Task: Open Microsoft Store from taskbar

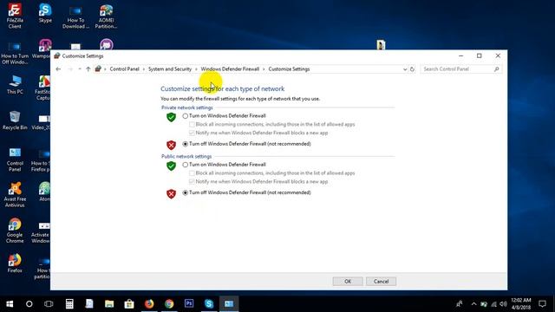Action: tap(129, 304)
